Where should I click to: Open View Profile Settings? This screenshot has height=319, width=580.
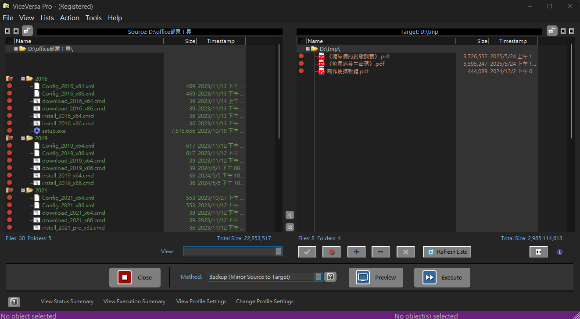201,301
